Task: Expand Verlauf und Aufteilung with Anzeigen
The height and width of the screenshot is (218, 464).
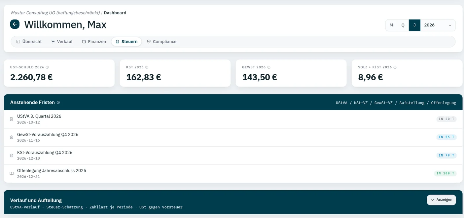Action: (441, 200)
